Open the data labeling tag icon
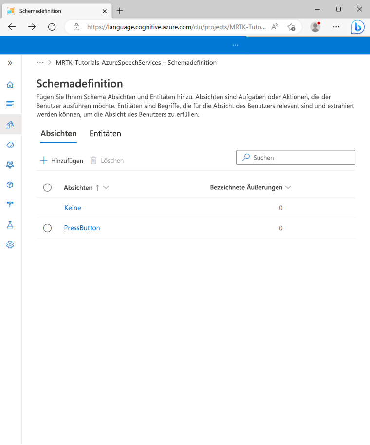This screenshot has width=370, height=445. coord(10,145)
